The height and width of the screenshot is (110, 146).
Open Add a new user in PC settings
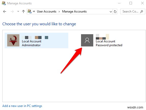(x=22, y=106)
